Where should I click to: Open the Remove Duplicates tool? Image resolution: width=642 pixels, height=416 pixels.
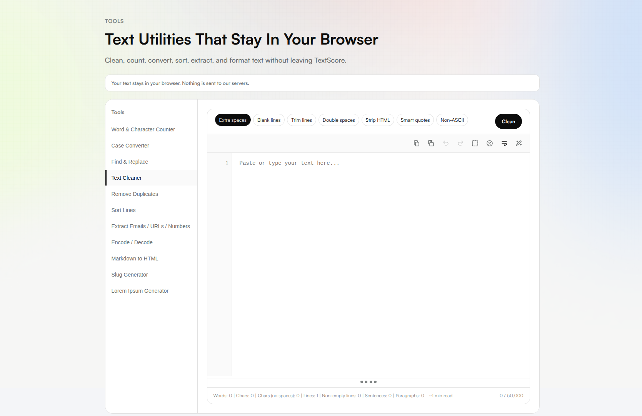(151, 194)
